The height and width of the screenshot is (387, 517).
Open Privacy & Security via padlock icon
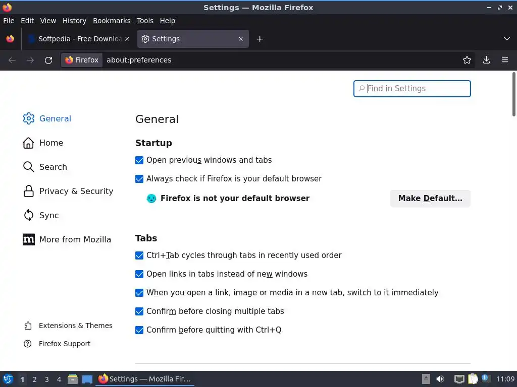29,191
